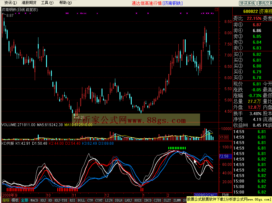Select the 卖④ 6.86 ask row

252,31
